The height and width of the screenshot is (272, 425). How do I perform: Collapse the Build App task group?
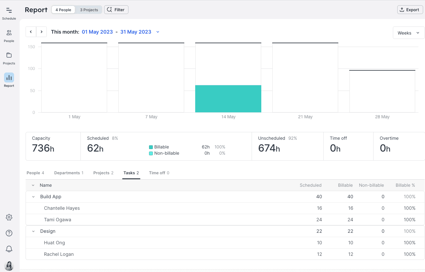(33, 196)
